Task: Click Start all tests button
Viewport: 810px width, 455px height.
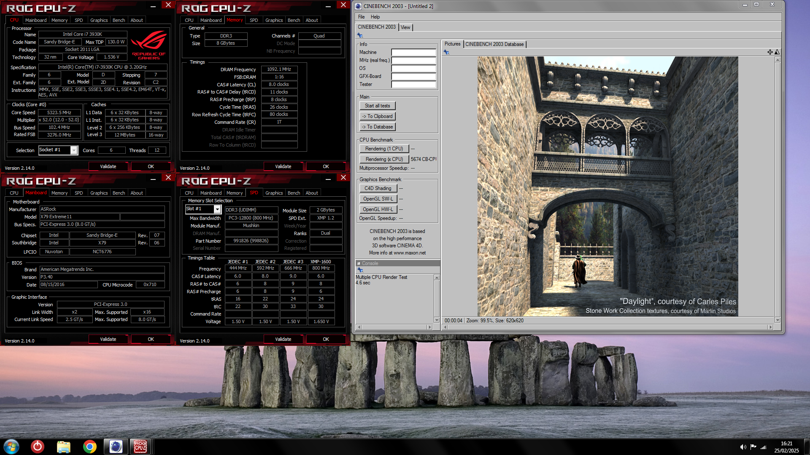Action: point(378,106)
